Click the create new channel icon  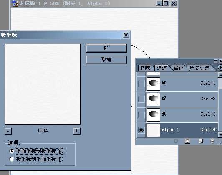coord(200,141)
